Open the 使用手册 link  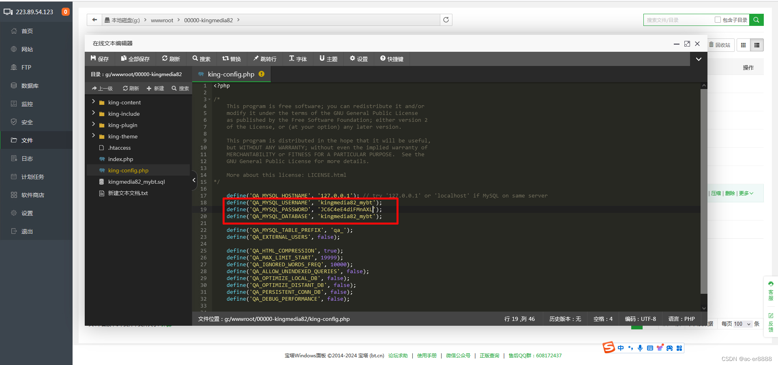427,356
